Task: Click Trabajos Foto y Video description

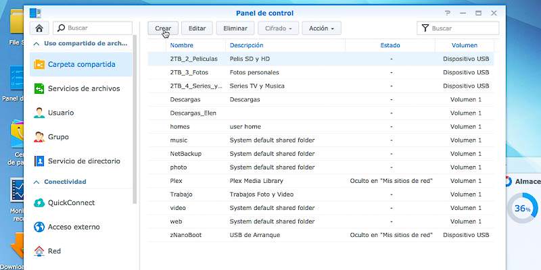Action: pyautogui.click(x=262, y=194)
